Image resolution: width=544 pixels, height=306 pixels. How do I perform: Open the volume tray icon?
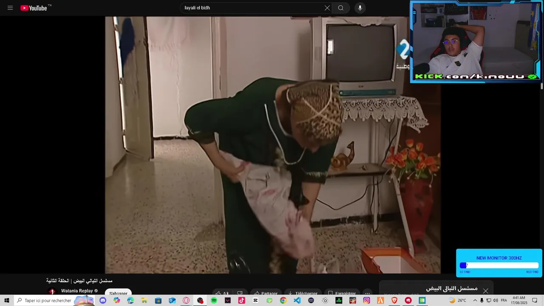coord(496,300)
